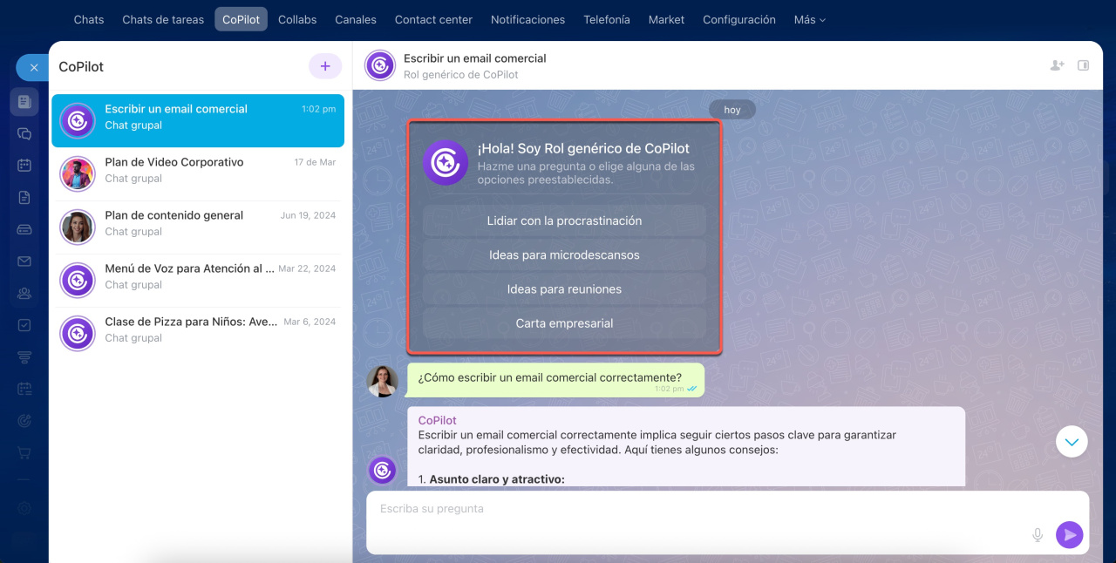
Task: Open the Más dropdown menu
Action: (x=809, y=19)
